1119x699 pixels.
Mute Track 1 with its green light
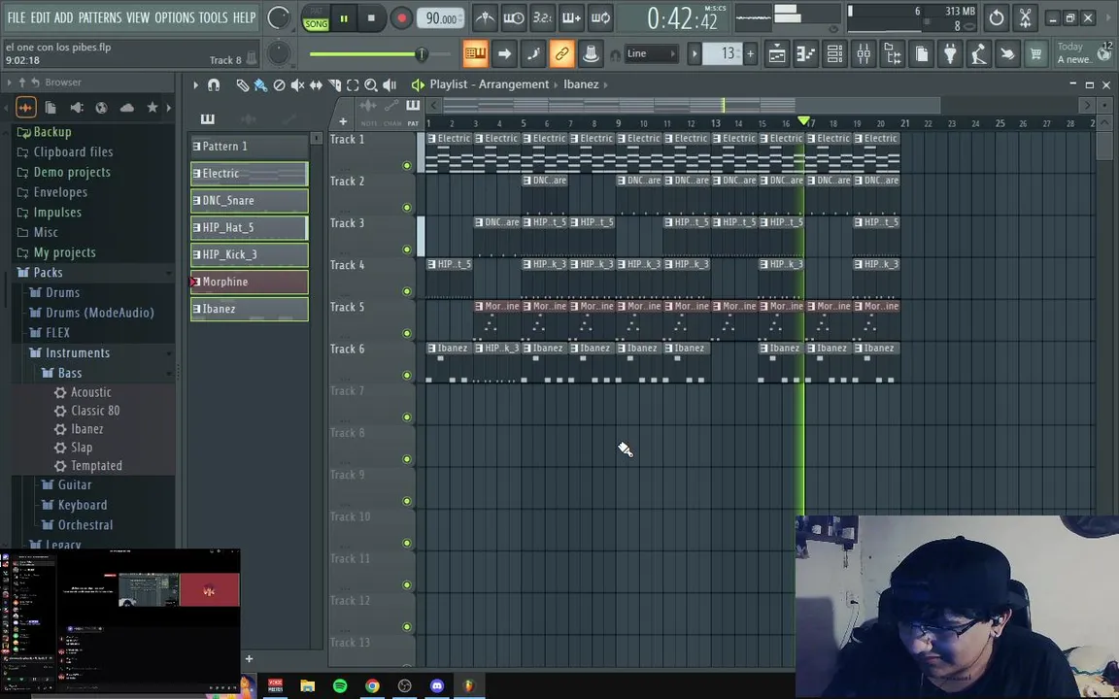[407, 165]
